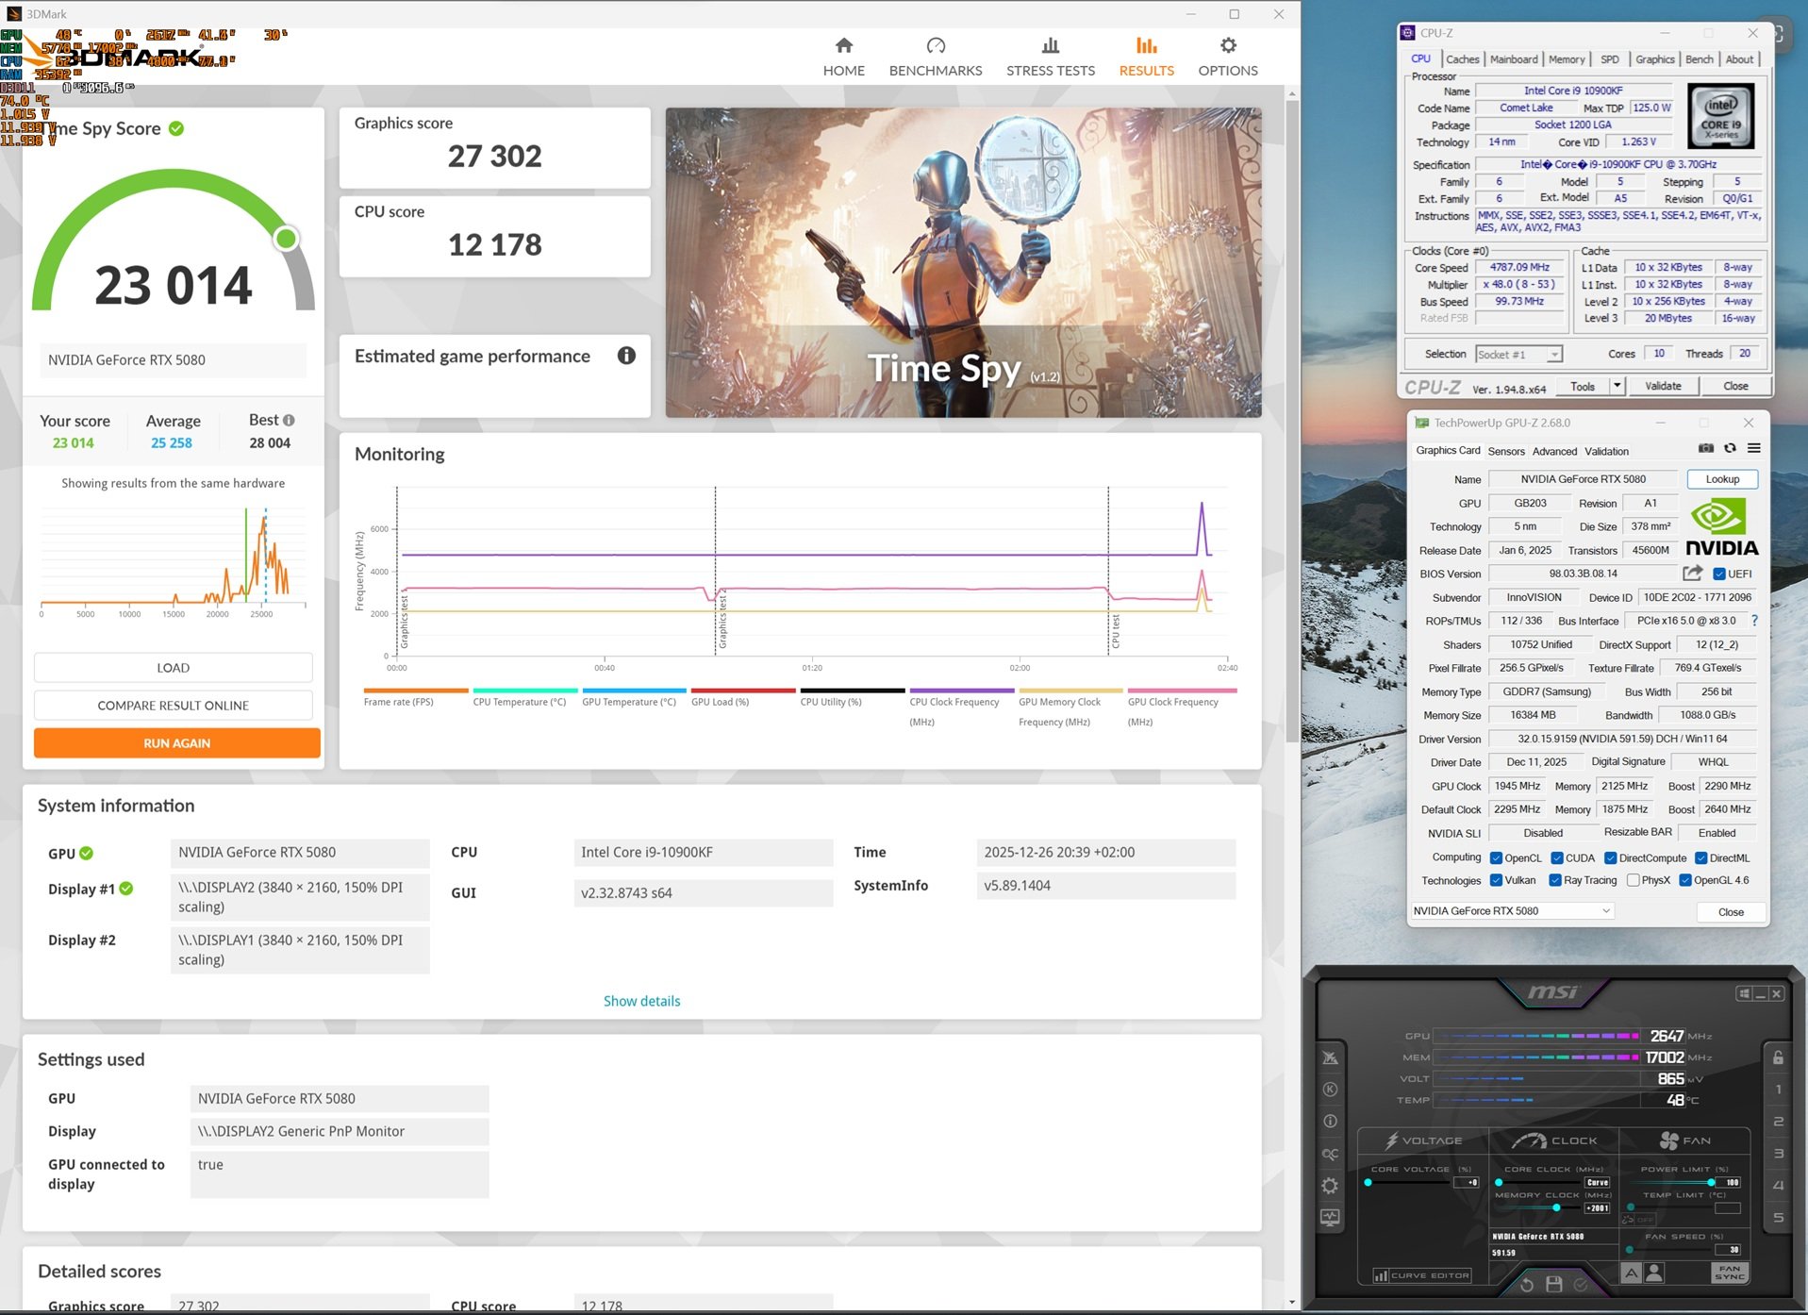The image size is (1808, 1315).
Task: Save the overclock profile with the floppy icon
Action: click(1554, 1284)
